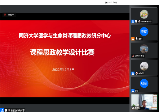Click the muted mic icon on the windmill avatar tile

point(137,73)
